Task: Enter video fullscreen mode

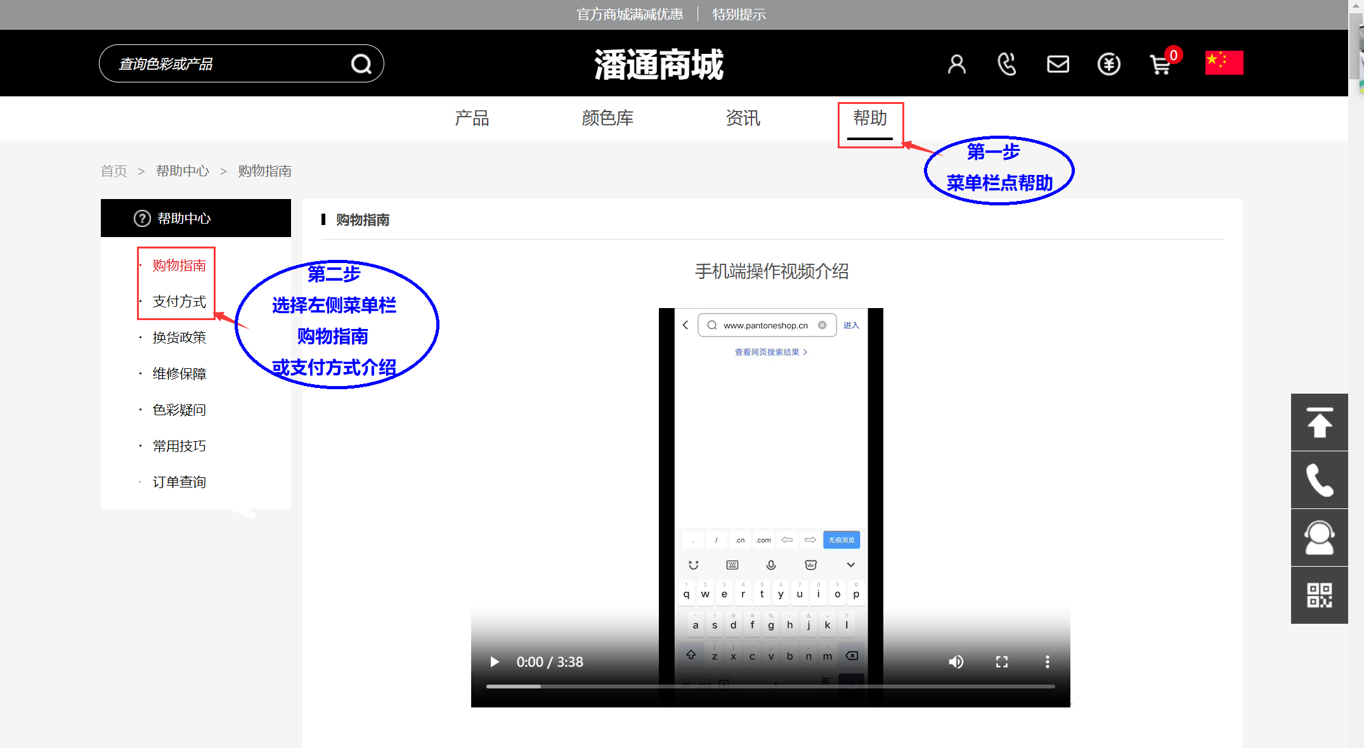Action: point(1002,662)
